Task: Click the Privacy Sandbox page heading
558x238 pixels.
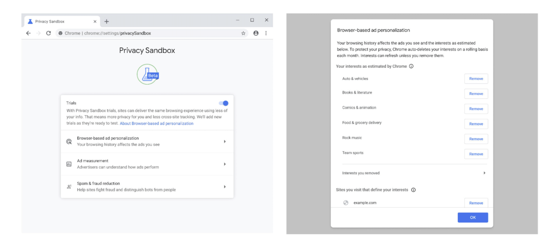Action: point(147,50)
